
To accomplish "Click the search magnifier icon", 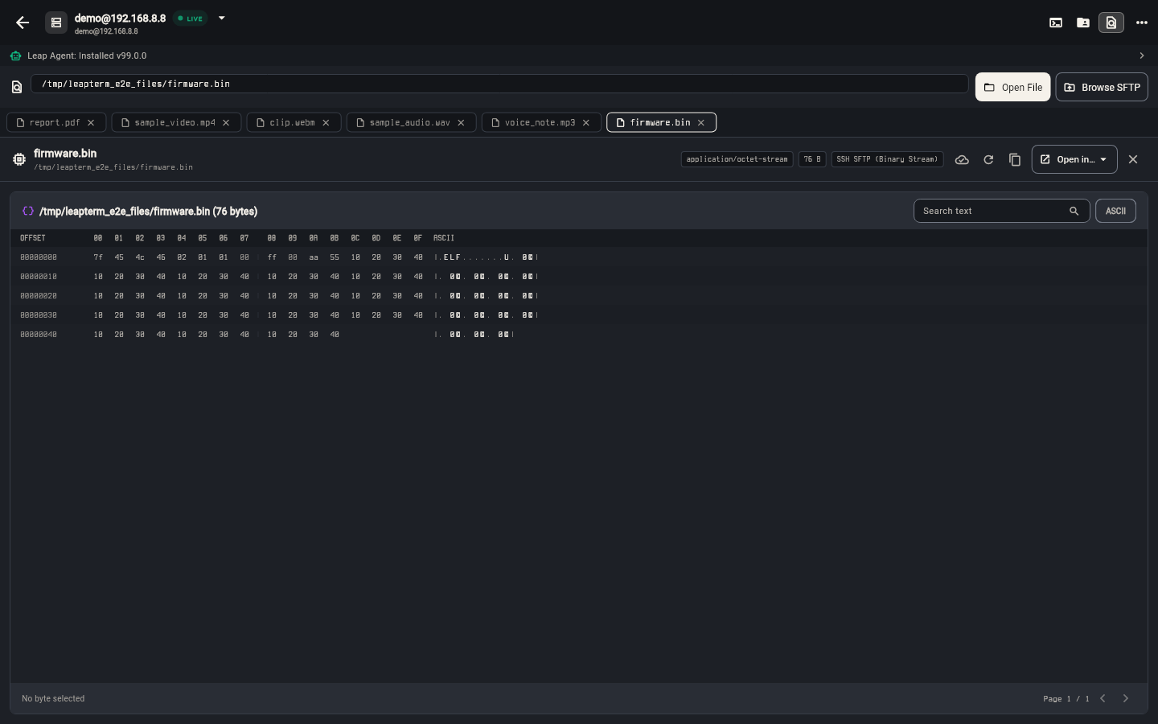I will point(1074,211).
